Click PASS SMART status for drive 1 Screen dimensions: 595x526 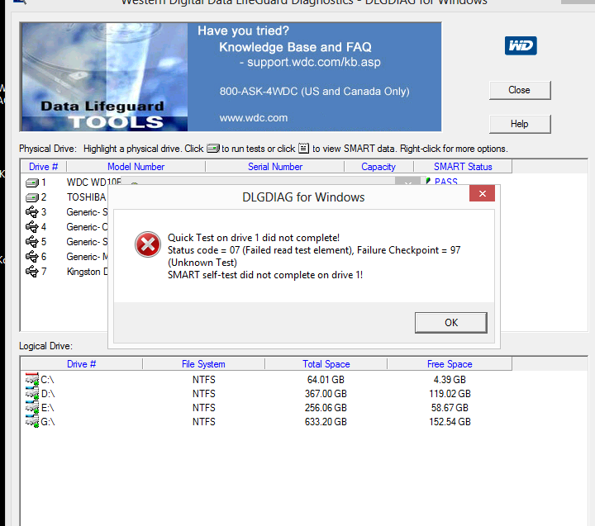446,182
